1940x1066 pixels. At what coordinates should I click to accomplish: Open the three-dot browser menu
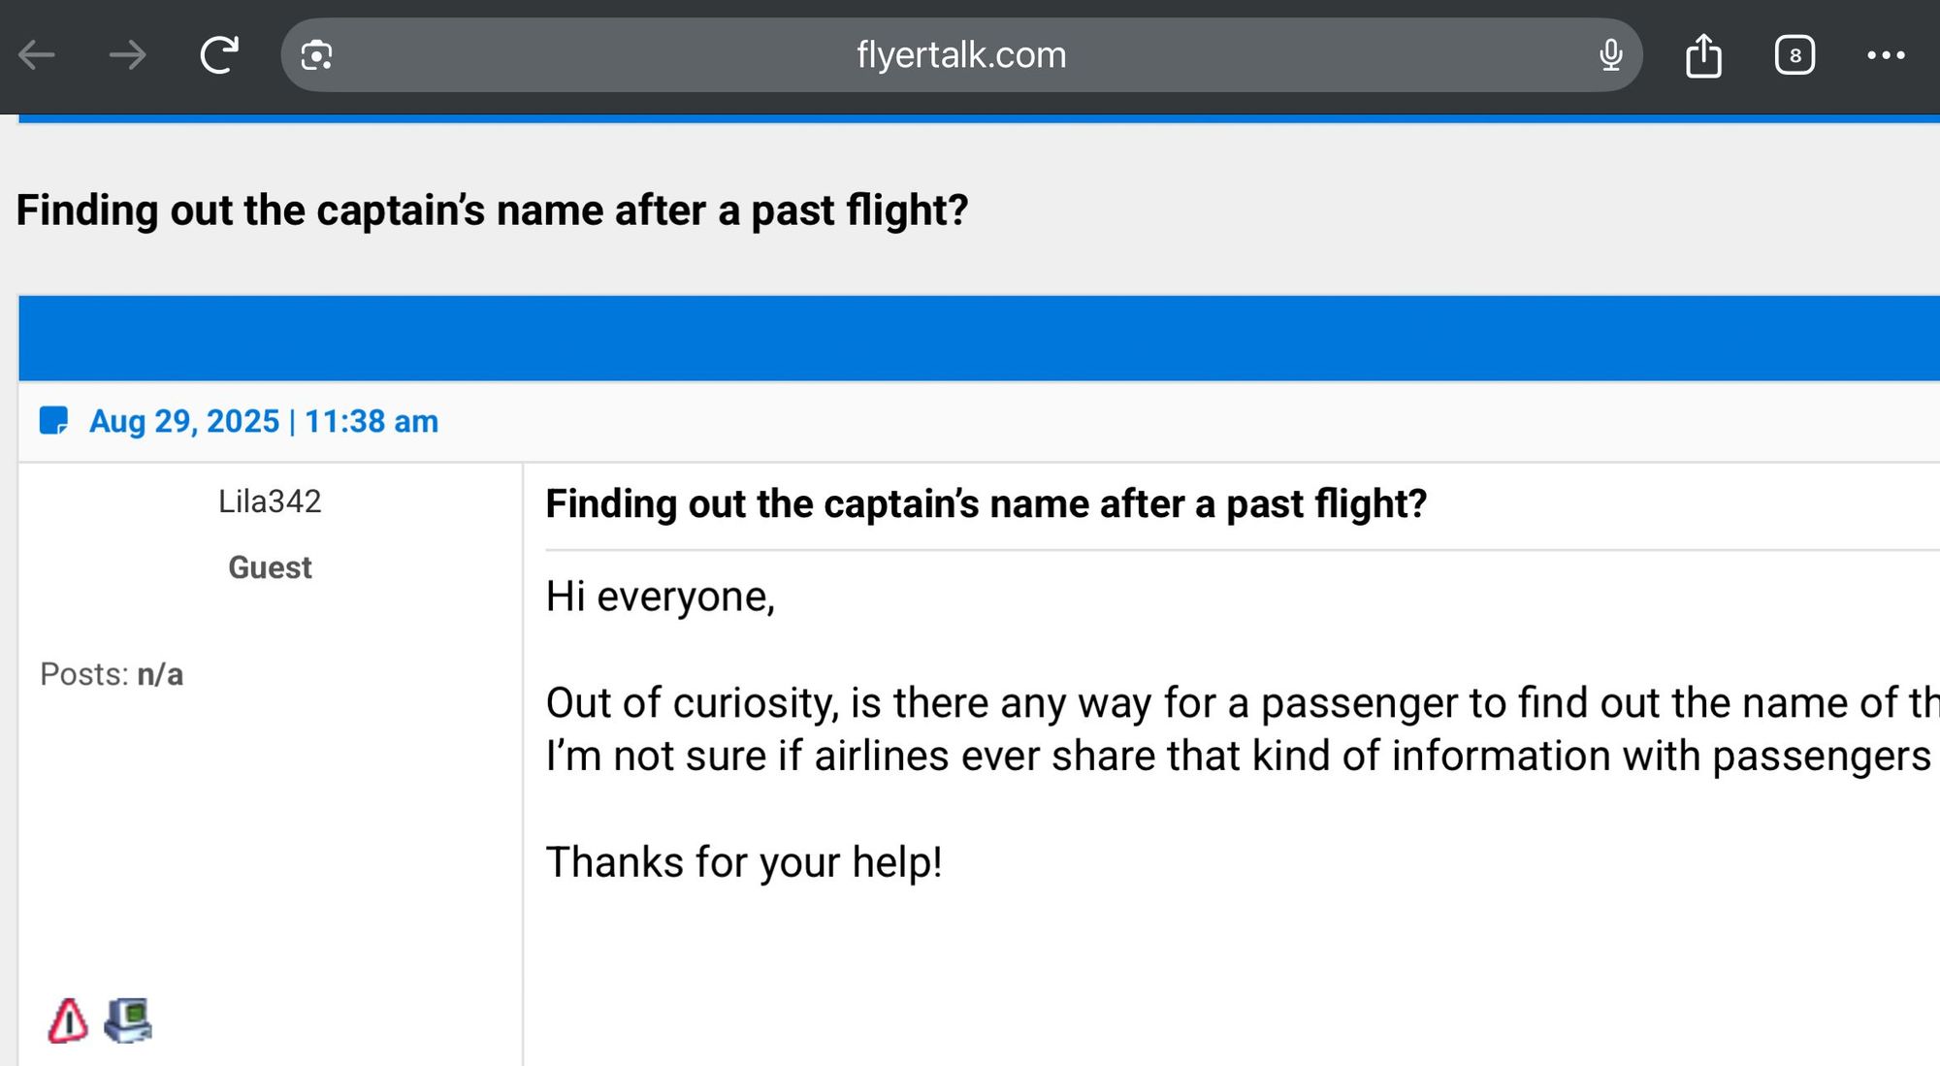point(1886,55)
